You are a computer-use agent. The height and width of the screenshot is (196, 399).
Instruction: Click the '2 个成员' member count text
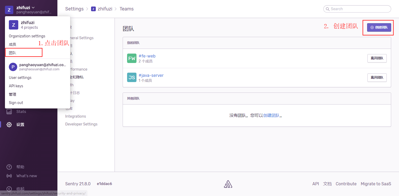pos(146,61)
